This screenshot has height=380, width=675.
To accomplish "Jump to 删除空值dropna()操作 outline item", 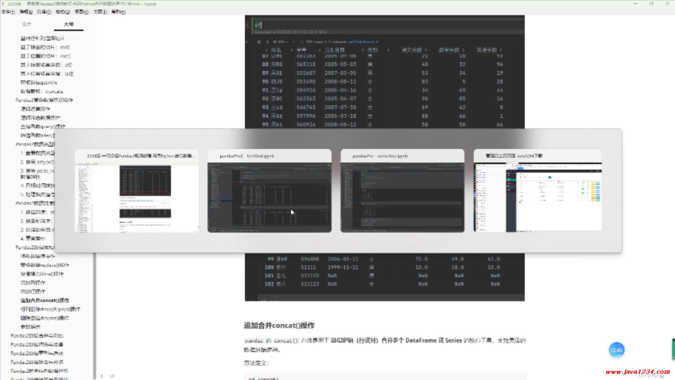I will point(45,318).
